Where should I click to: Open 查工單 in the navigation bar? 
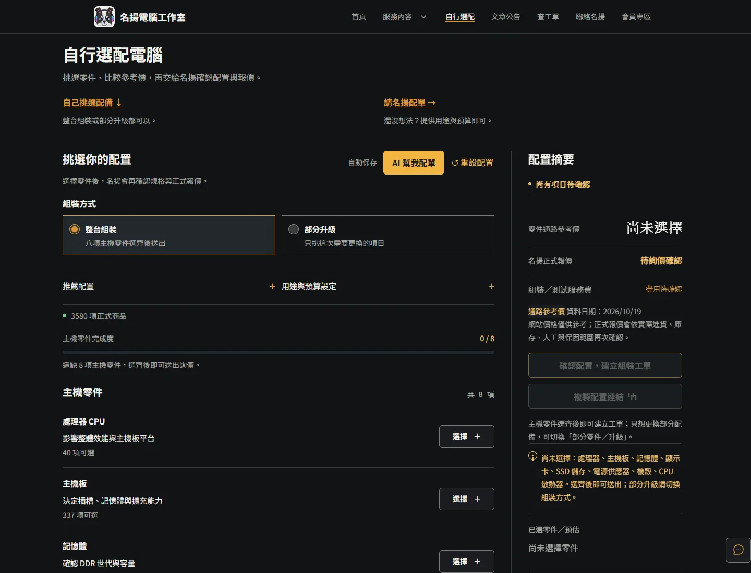pos(548,17)
